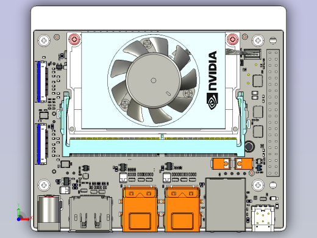The width and height of the screenshot is (317, 238).
Task: Click the red X axis arrow
Action: (25, 219)
